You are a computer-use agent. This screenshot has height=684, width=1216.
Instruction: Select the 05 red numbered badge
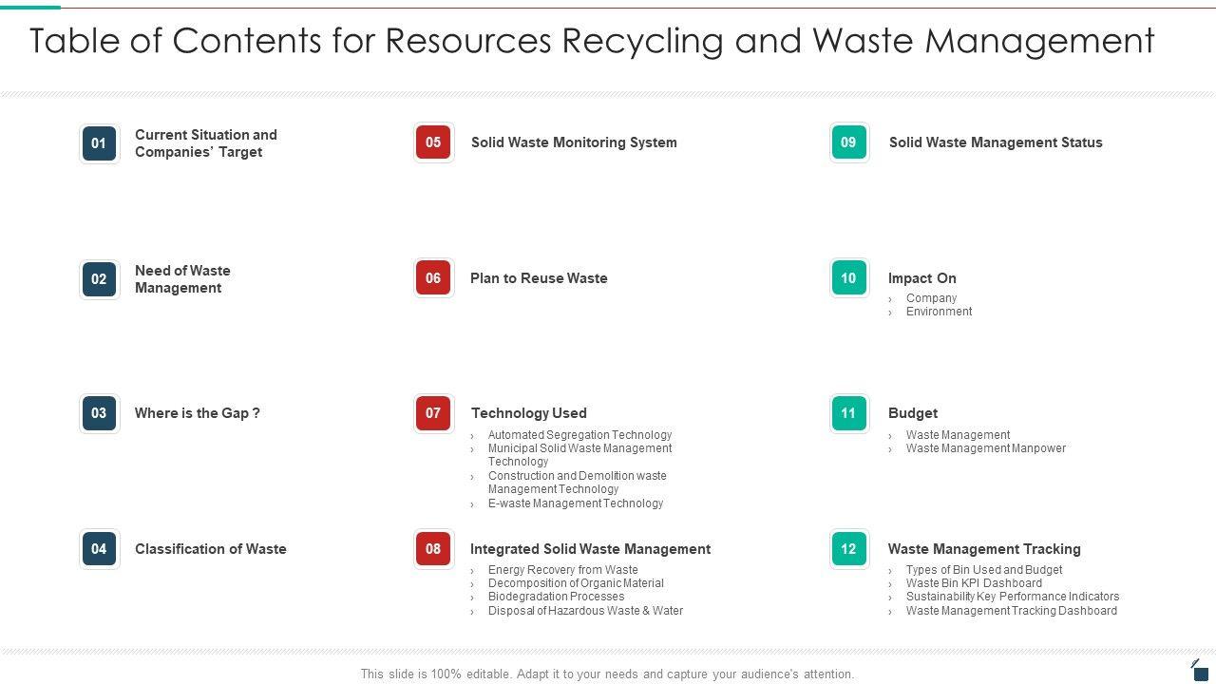[433, 142]
